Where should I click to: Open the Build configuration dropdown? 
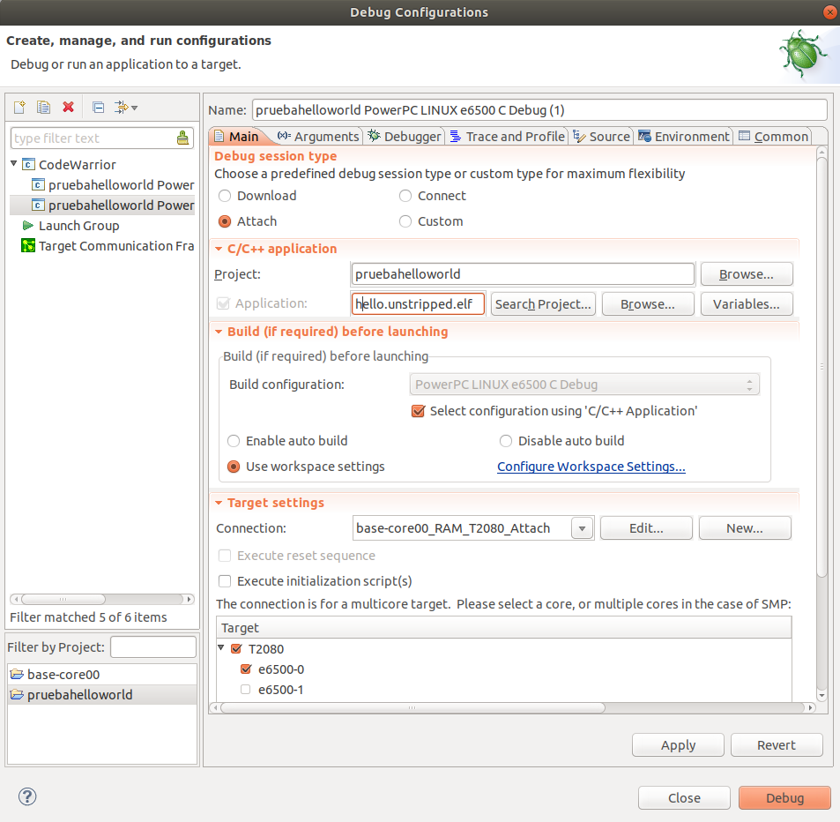tap(584, 385)
